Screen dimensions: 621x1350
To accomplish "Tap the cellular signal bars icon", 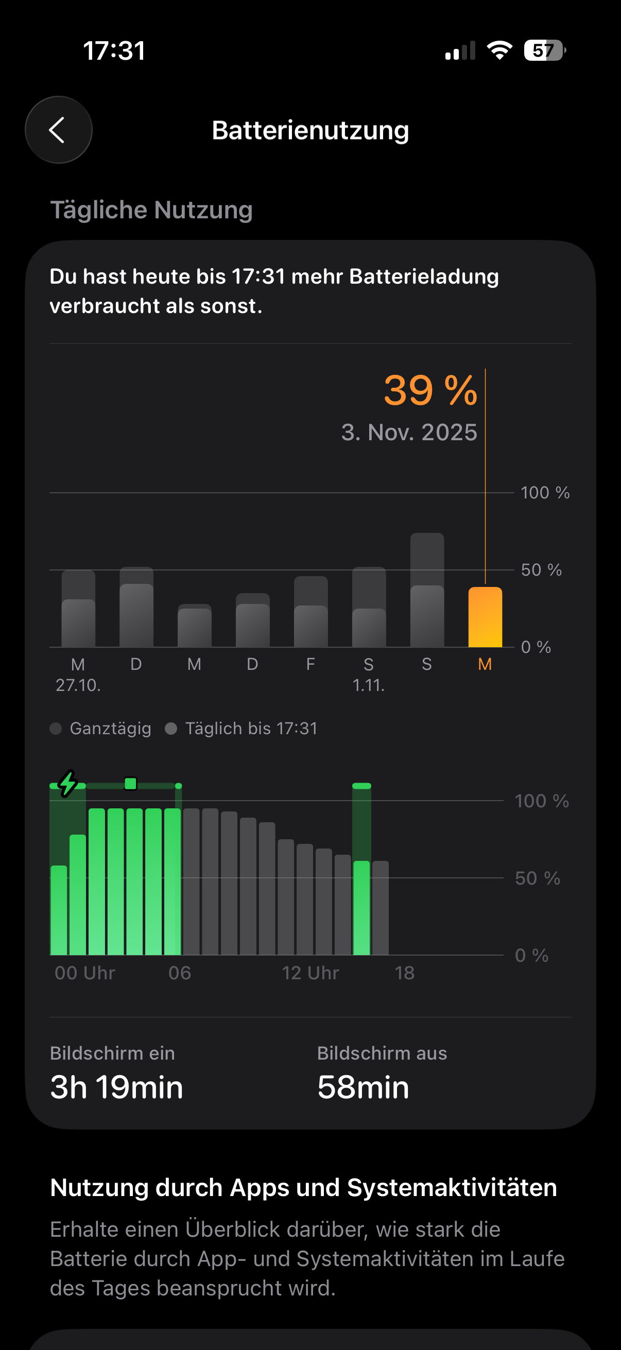I will pyautogui.click(x=460, y=51).
